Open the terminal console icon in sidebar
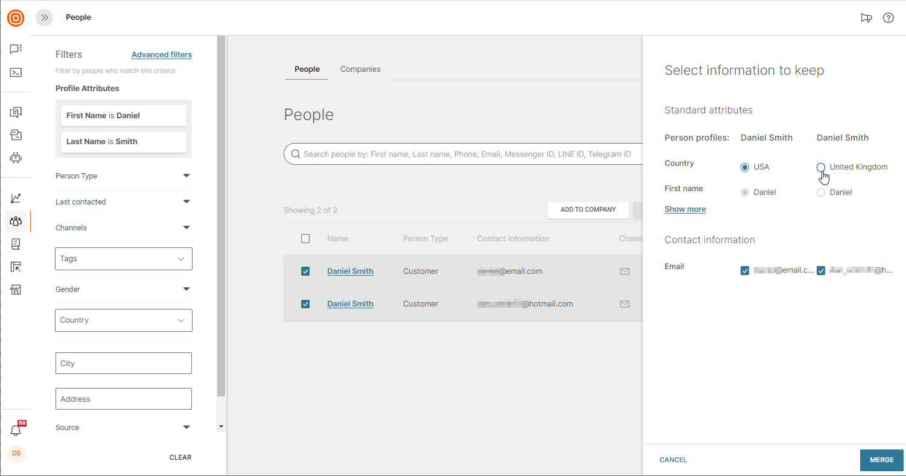Viewport: 906px width, 476px height. 16,72
